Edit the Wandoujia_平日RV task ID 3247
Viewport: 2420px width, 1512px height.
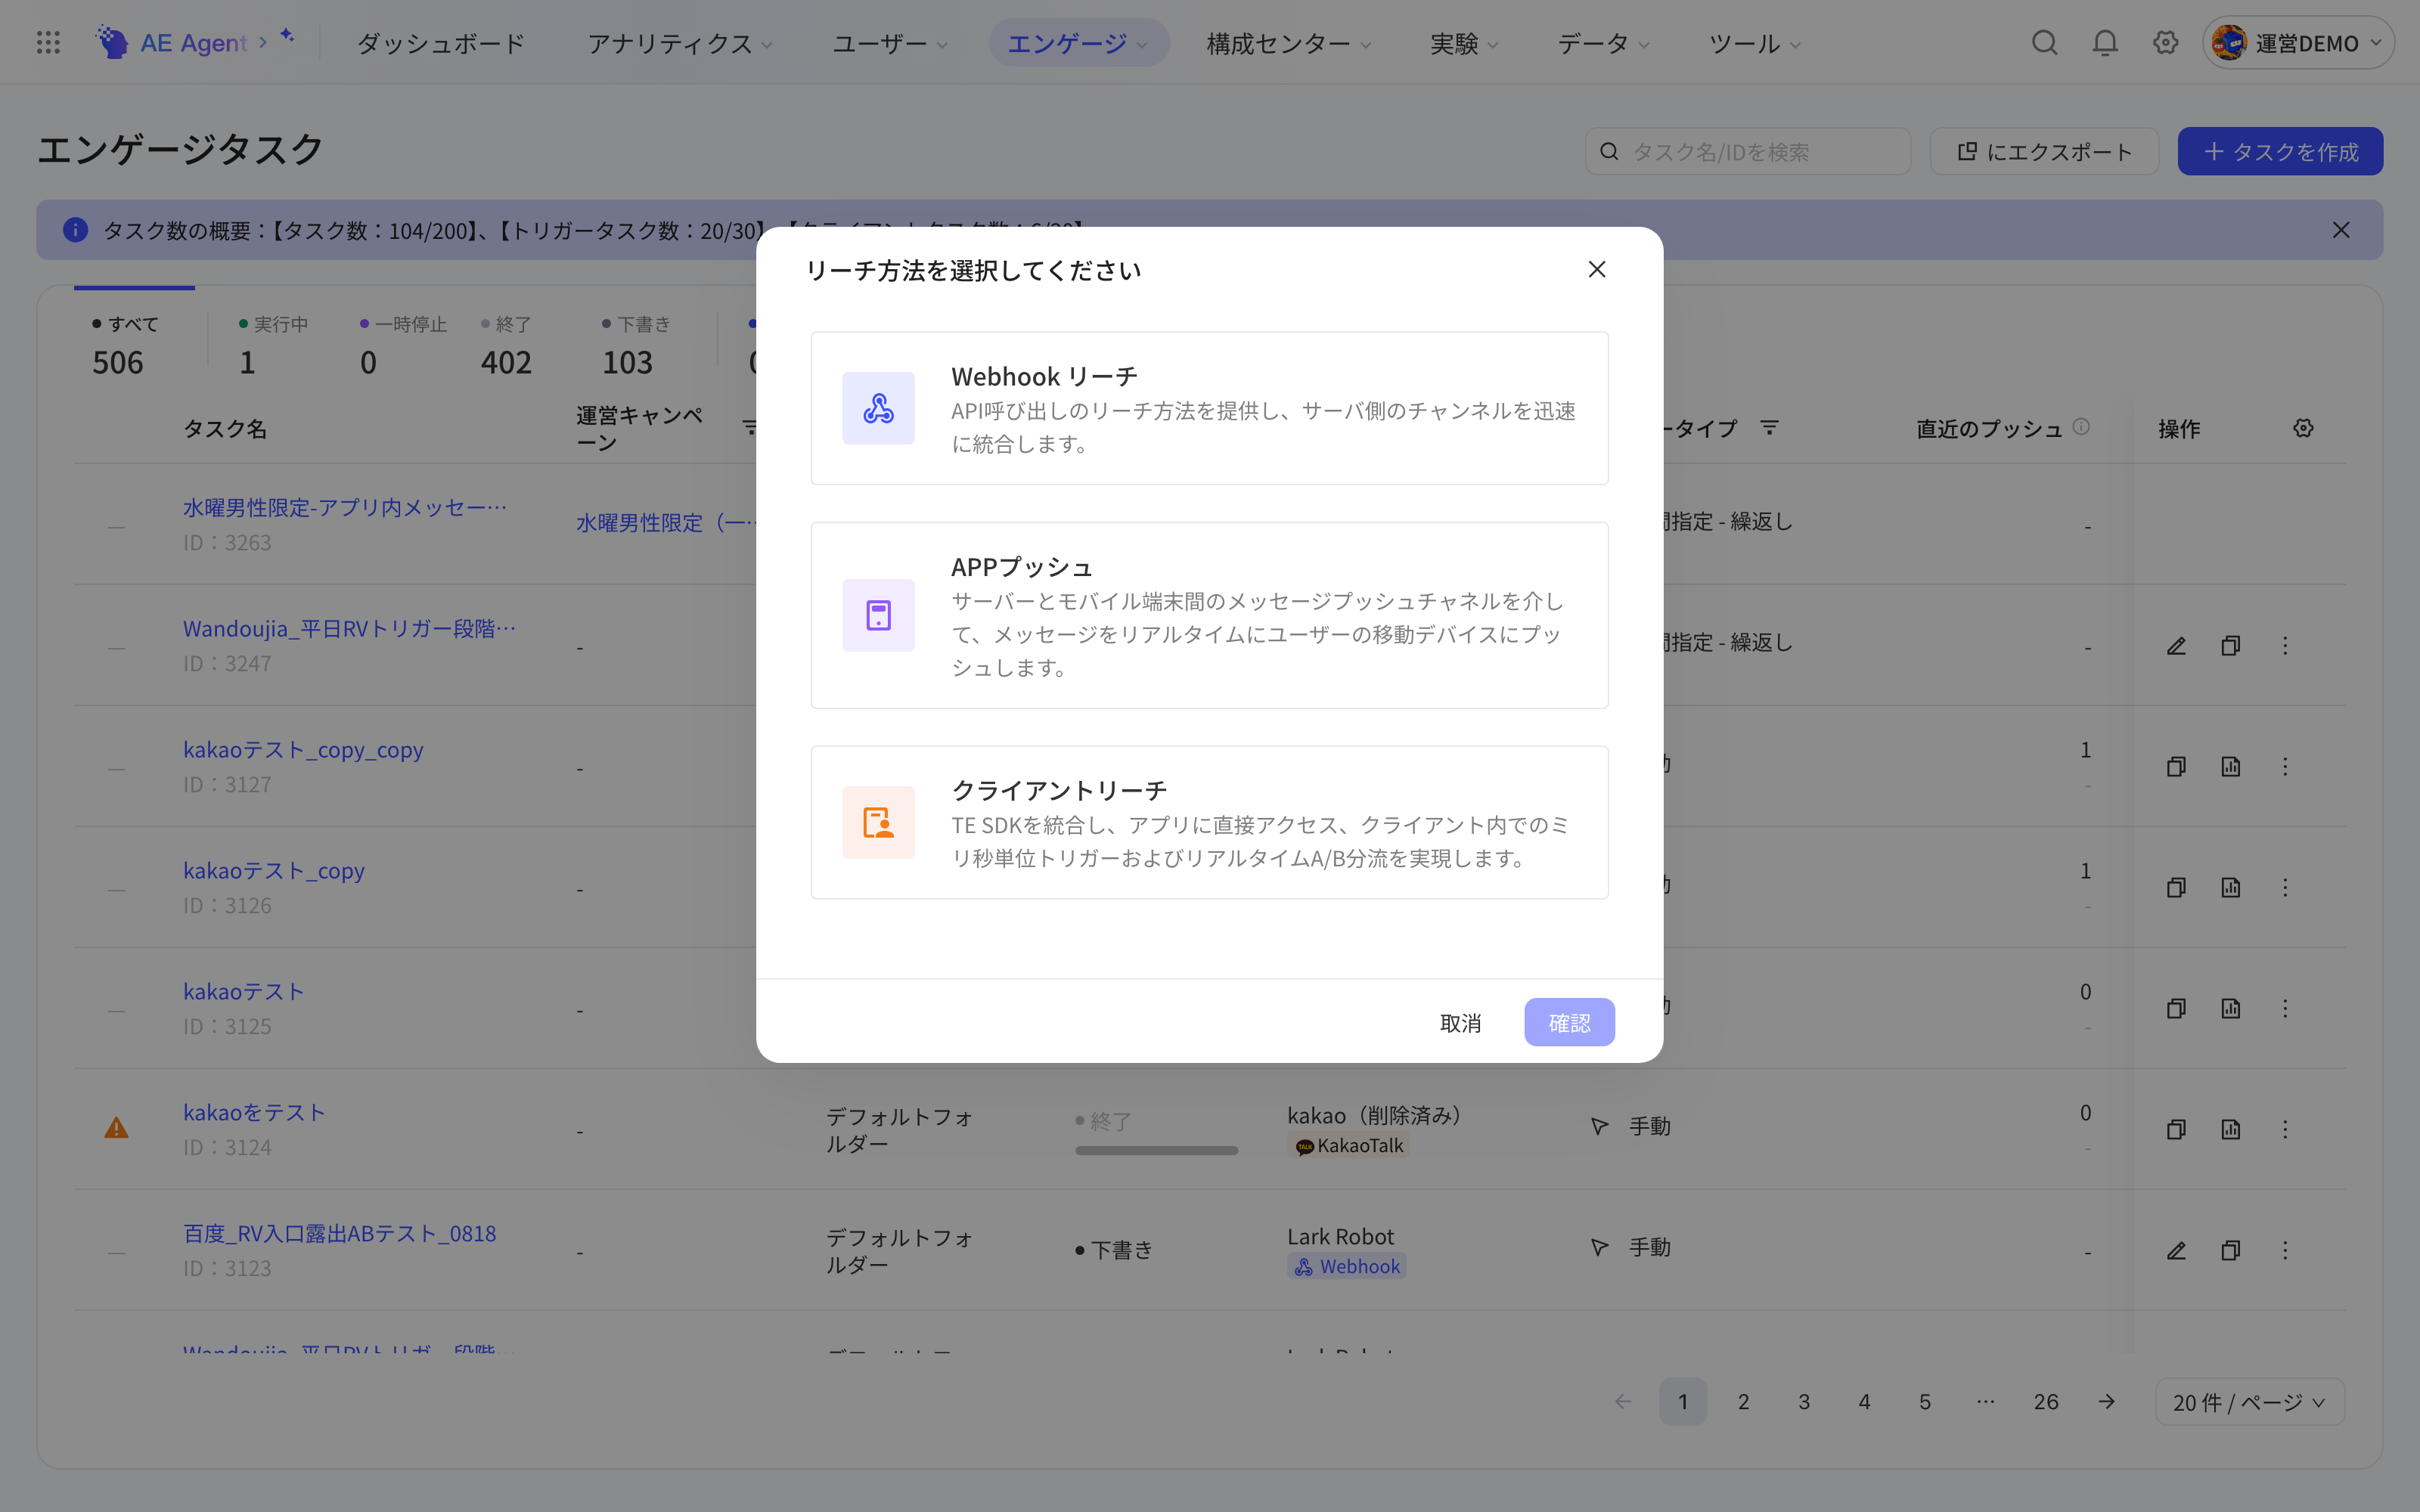pos(2176,646)
